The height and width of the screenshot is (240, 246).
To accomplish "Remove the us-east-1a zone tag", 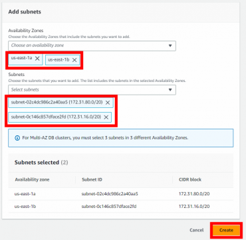I will 37,59.
